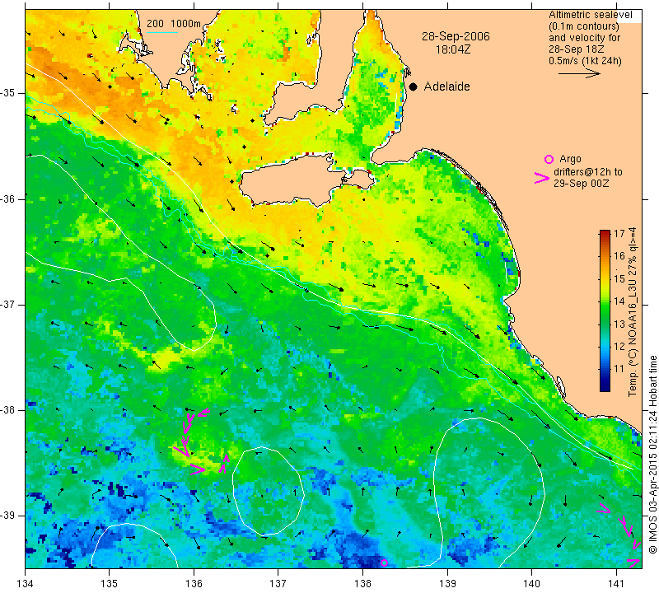Click the '0.5m/s (1kt 24h)' text

coord(585,61)
